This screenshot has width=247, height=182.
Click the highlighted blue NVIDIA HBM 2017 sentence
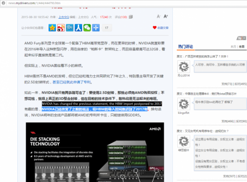coord(95,109)
